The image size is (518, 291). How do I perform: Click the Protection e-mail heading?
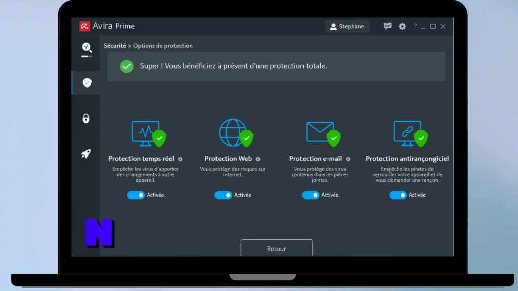click(316, 159)
